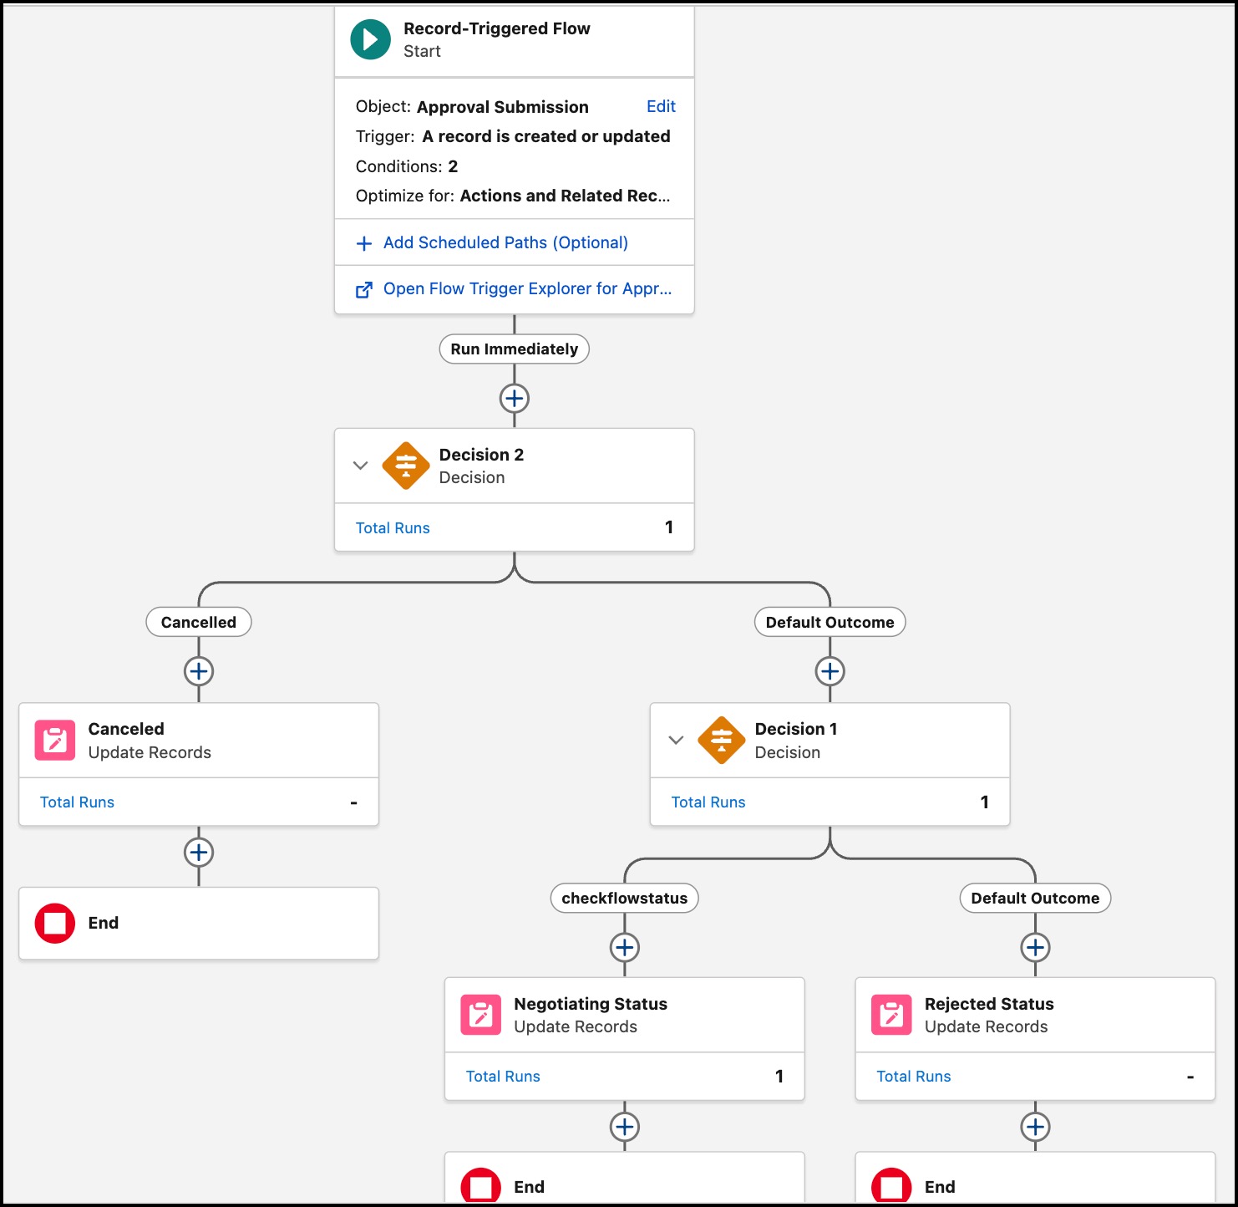This screenshot has height=1207, width=1238.
Task: Select the Canceled Update Records icon
Action: pos(55,741)
